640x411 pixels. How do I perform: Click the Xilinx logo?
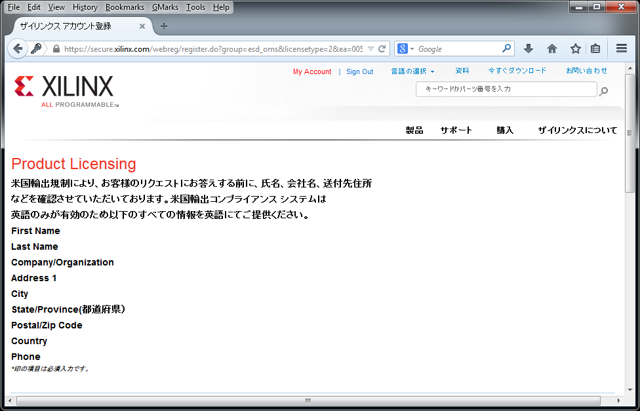pyautogui.click(x=66, y=91)
